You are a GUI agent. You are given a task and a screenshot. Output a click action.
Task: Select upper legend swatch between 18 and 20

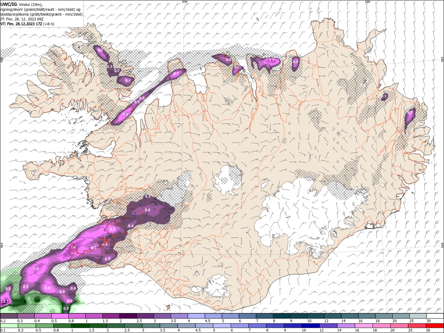tap(384, 316)
